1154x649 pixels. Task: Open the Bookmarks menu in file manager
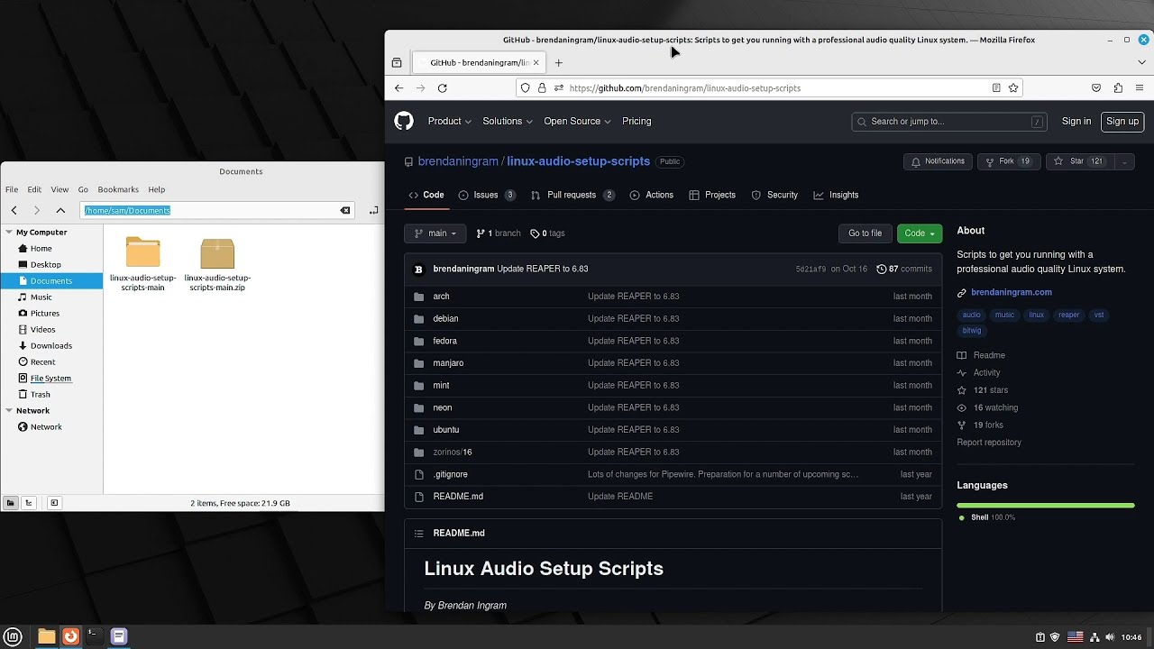pyautogui.click(x=118, y=190)
